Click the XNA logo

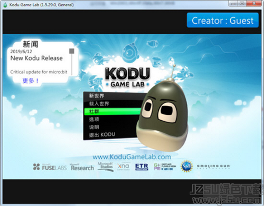coord(123,166)
